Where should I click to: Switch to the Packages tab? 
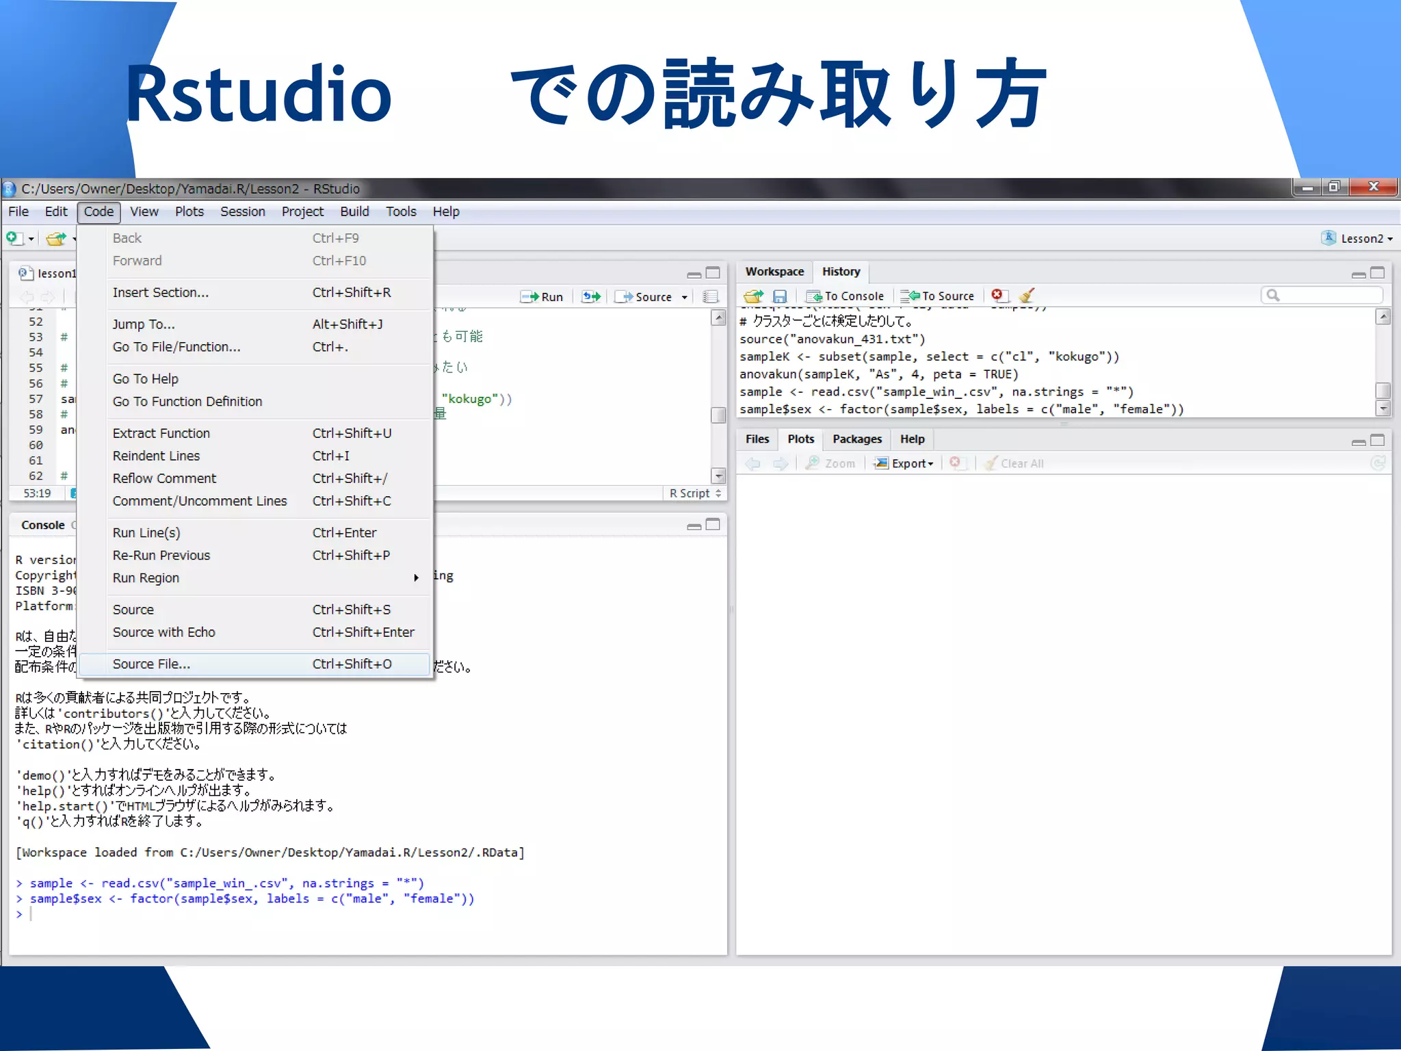[856, 439]
